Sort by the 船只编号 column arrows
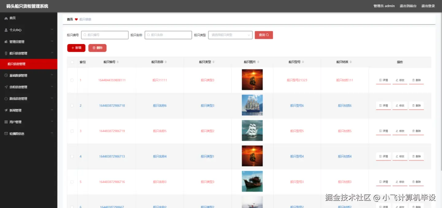The image size is (442, 208). click(118, 62)
